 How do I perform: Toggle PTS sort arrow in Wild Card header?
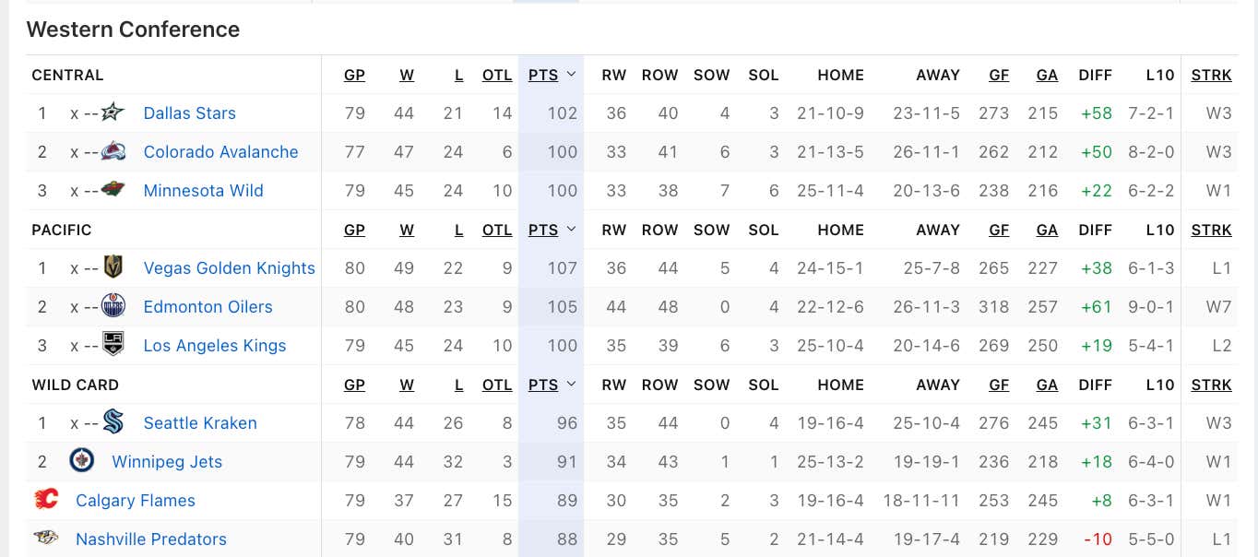(571, 385)
